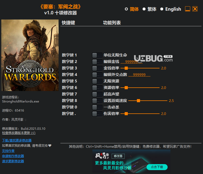
Task: Click the Build.2021.03.10 version text
Action: coord(33,128)
